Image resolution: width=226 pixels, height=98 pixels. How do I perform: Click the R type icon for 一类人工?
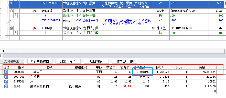coord(6,72)
